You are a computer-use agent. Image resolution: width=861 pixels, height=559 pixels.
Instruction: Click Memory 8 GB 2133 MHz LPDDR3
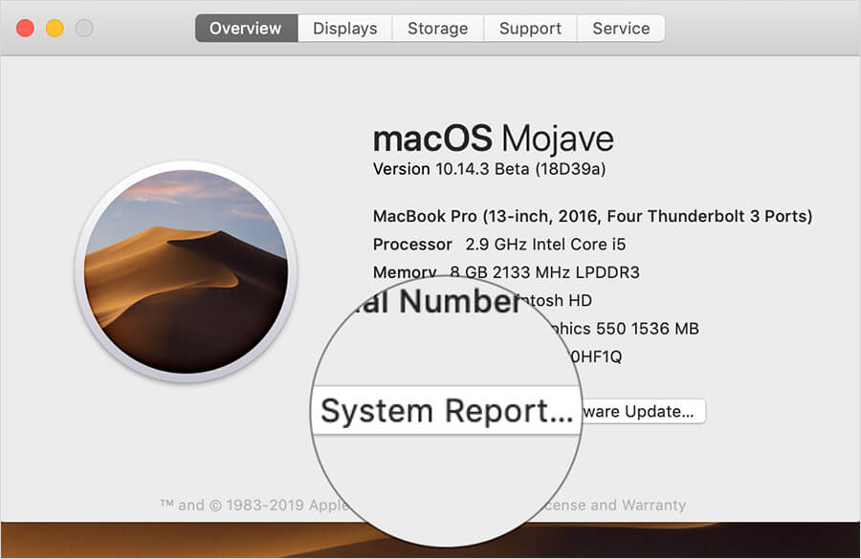(506, 272)
